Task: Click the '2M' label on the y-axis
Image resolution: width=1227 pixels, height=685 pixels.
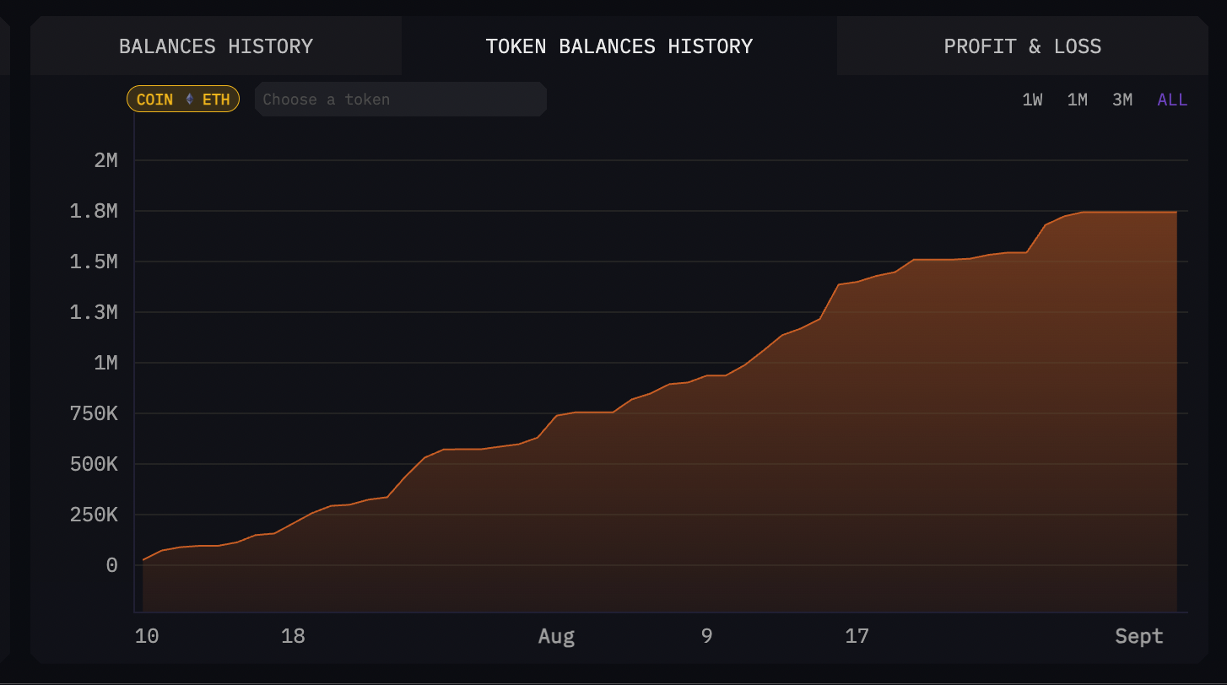Action: pos(106,159)
